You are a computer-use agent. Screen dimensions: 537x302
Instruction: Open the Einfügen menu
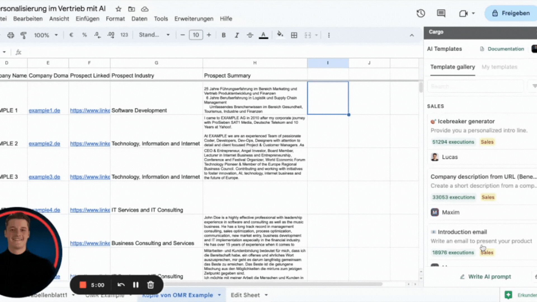88,19
